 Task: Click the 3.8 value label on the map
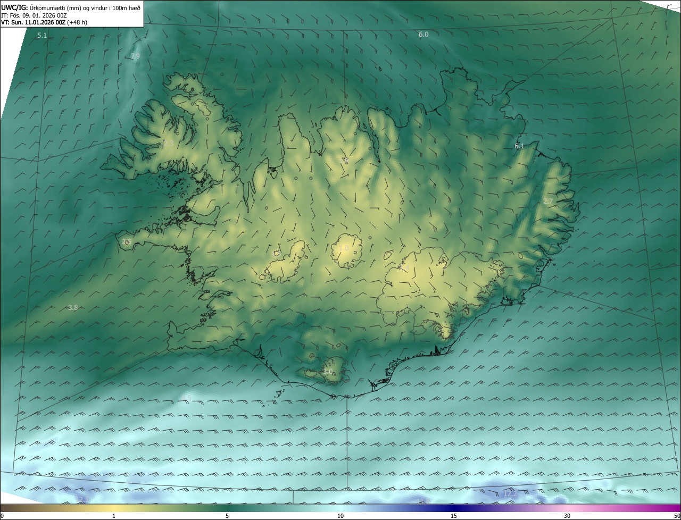click(73, 307)
